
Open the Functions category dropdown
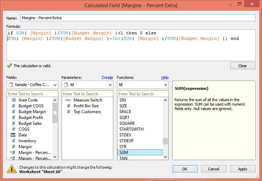click(143, 85)
